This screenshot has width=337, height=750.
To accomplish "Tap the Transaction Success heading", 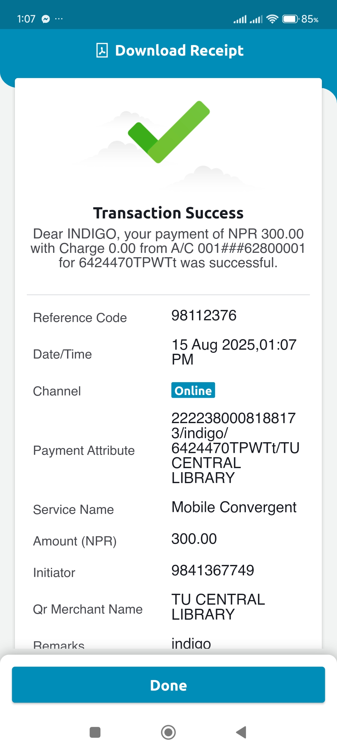I will coord(168,213).
